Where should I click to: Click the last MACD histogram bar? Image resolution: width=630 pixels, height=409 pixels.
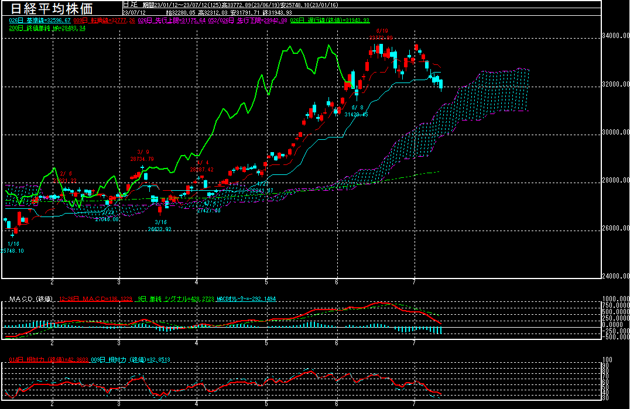pos(441,331)
